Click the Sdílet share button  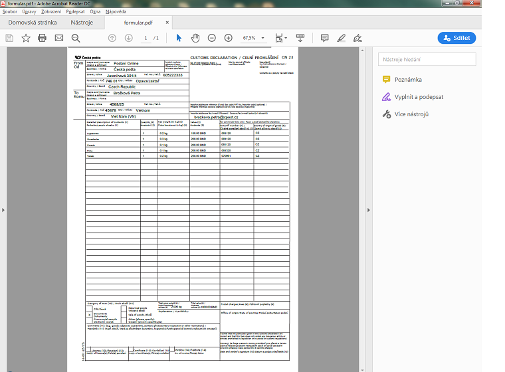(x=456, y=38)
